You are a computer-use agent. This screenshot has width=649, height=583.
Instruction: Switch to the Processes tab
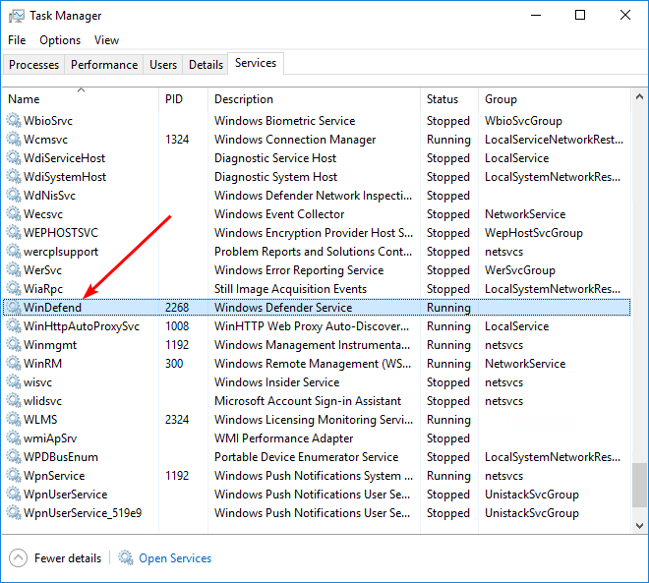pos(34,65)
